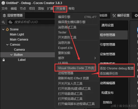Click the Cocos Creator logo icon
138x109 pixels.
pos(3,3)
